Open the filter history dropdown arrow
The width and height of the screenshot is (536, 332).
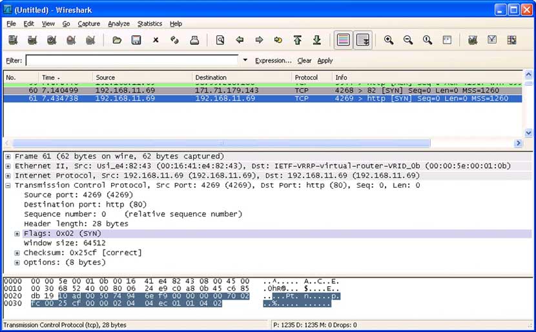[x=245, y=61]
